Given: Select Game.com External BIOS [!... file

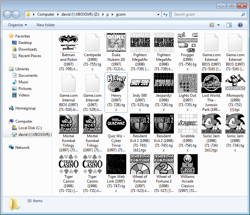Looking at the screenshot, I should tap(211, 51).
